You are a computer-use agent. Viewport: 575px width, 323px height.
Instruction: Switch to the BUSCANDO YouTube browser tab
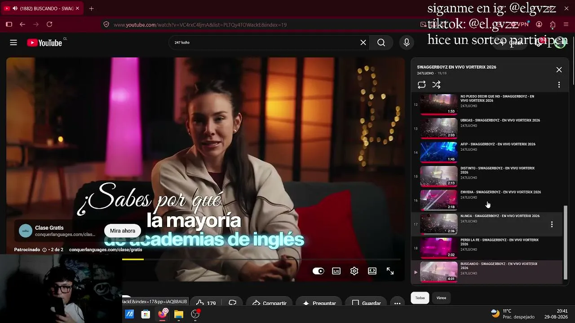coord(42,9)
